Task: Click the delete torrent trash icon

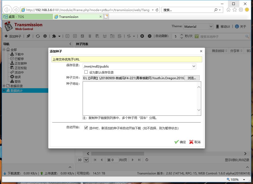Action: click(89, 36)
